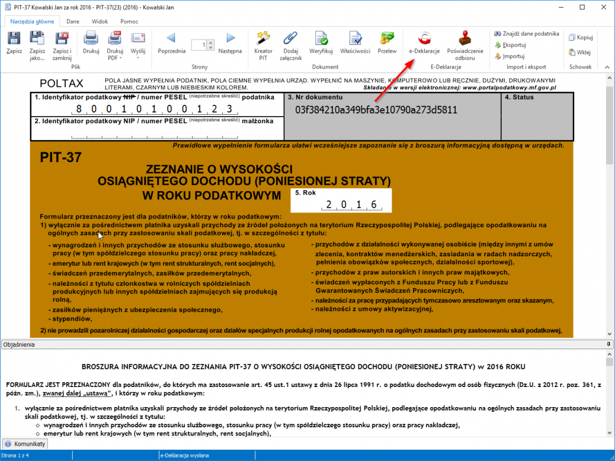
Task: Expand the Drukuj PDF dropdown
Action: click(115, 58)
